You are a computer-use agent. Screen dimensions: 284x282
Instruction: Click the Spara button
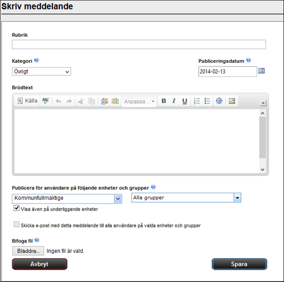click(239, 264)
